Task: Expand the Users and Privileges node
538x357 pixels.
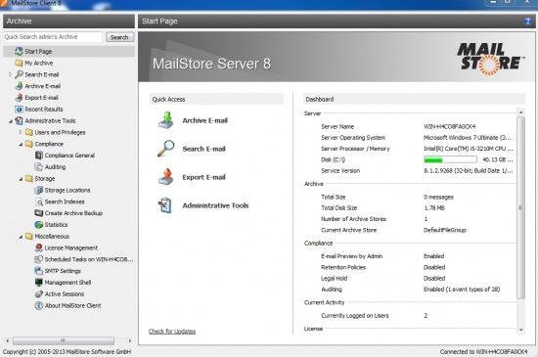Action: click(x=21, y=132)
